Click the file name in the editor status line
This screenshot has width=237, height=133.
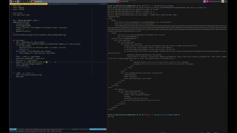[44, 129]
